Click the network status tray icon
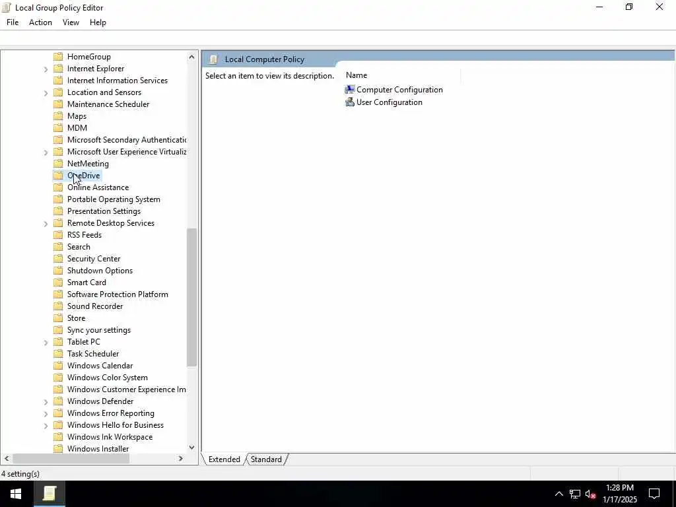The height and width of the screenshot is (507, 676). tap(575, 494)
